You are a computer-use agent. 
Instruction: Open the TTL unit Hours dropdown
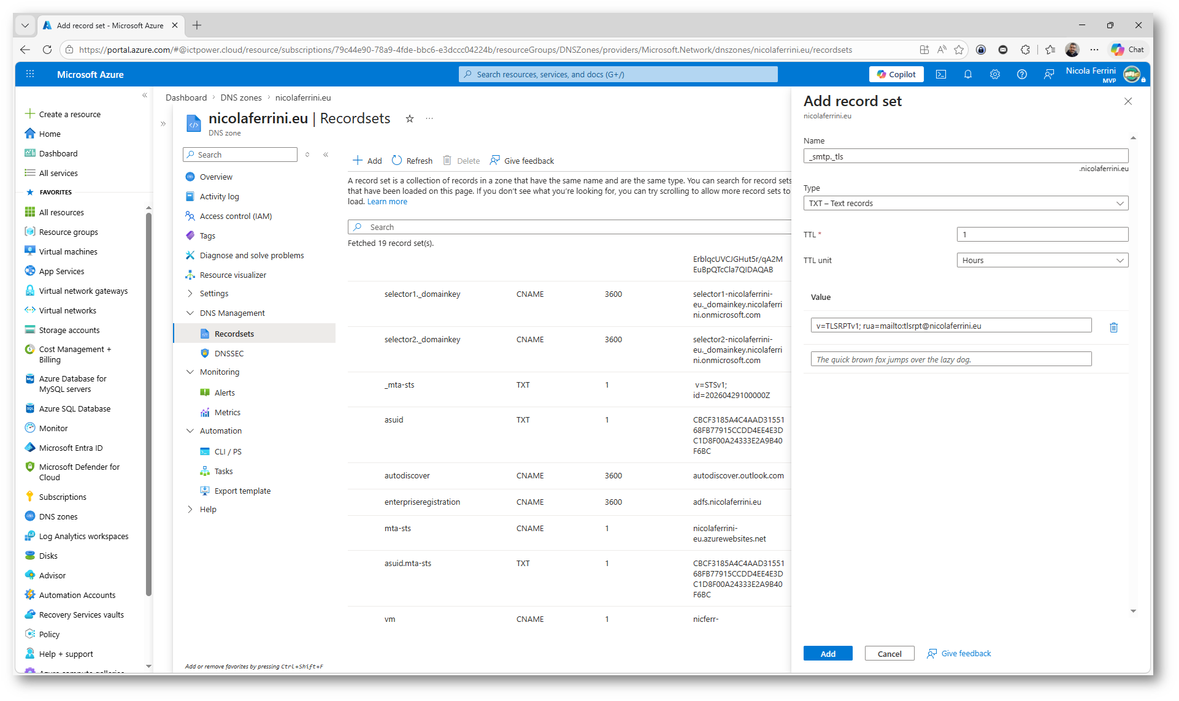tap(1042, 261)
